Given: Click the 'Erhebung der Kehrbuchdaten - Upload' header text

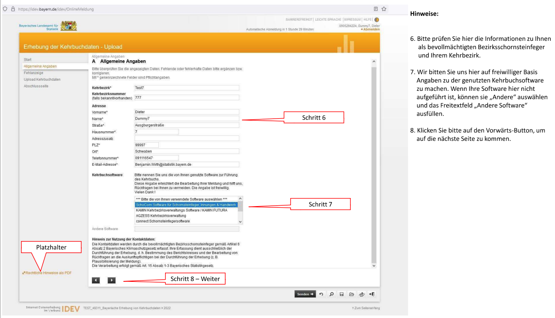Looking at the screenshot, I should tap(73, 47).
